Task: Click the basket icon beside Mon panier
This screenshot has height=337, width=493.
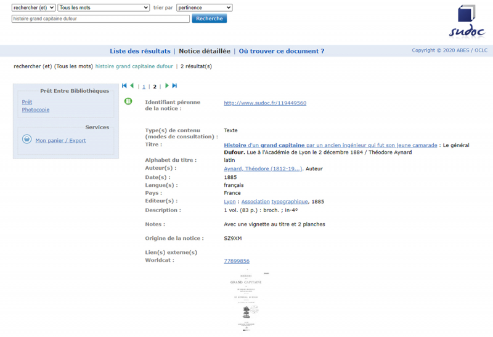Action: click(x=26, y=139)
